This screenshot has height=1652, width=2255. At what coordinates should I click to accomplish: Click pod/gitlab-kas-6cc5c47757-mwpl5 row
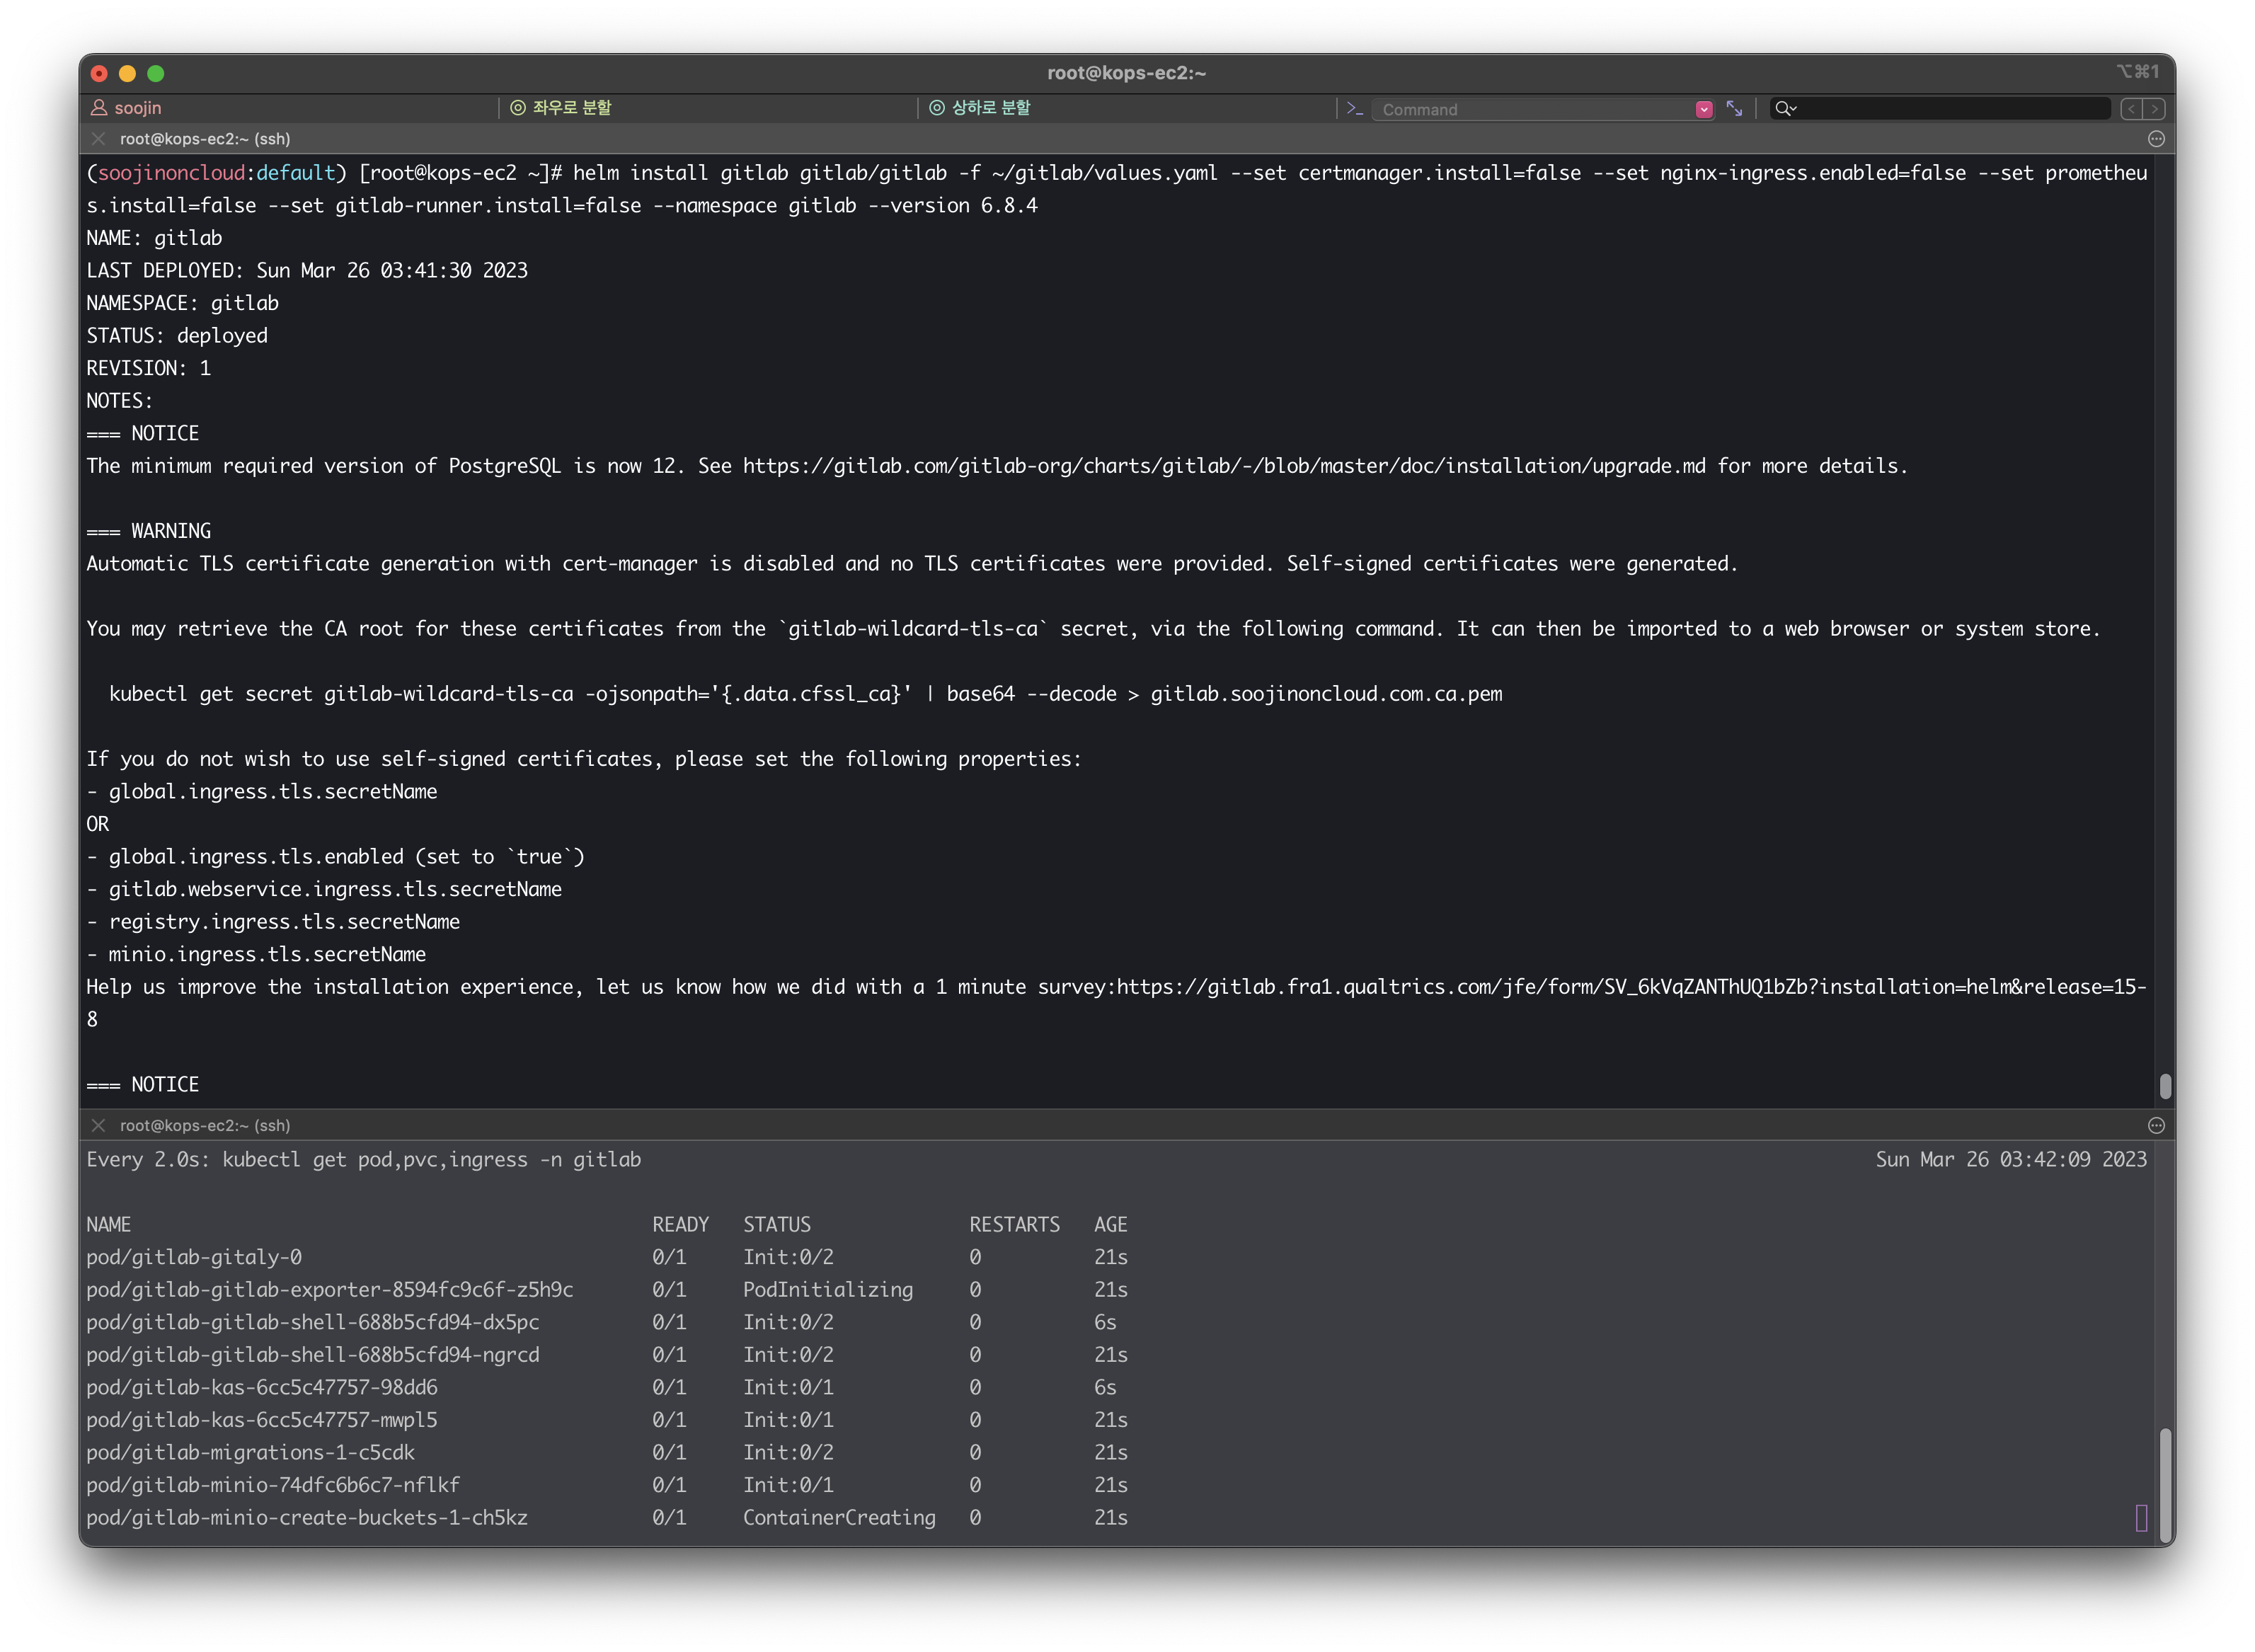(x=607, y=1420)
